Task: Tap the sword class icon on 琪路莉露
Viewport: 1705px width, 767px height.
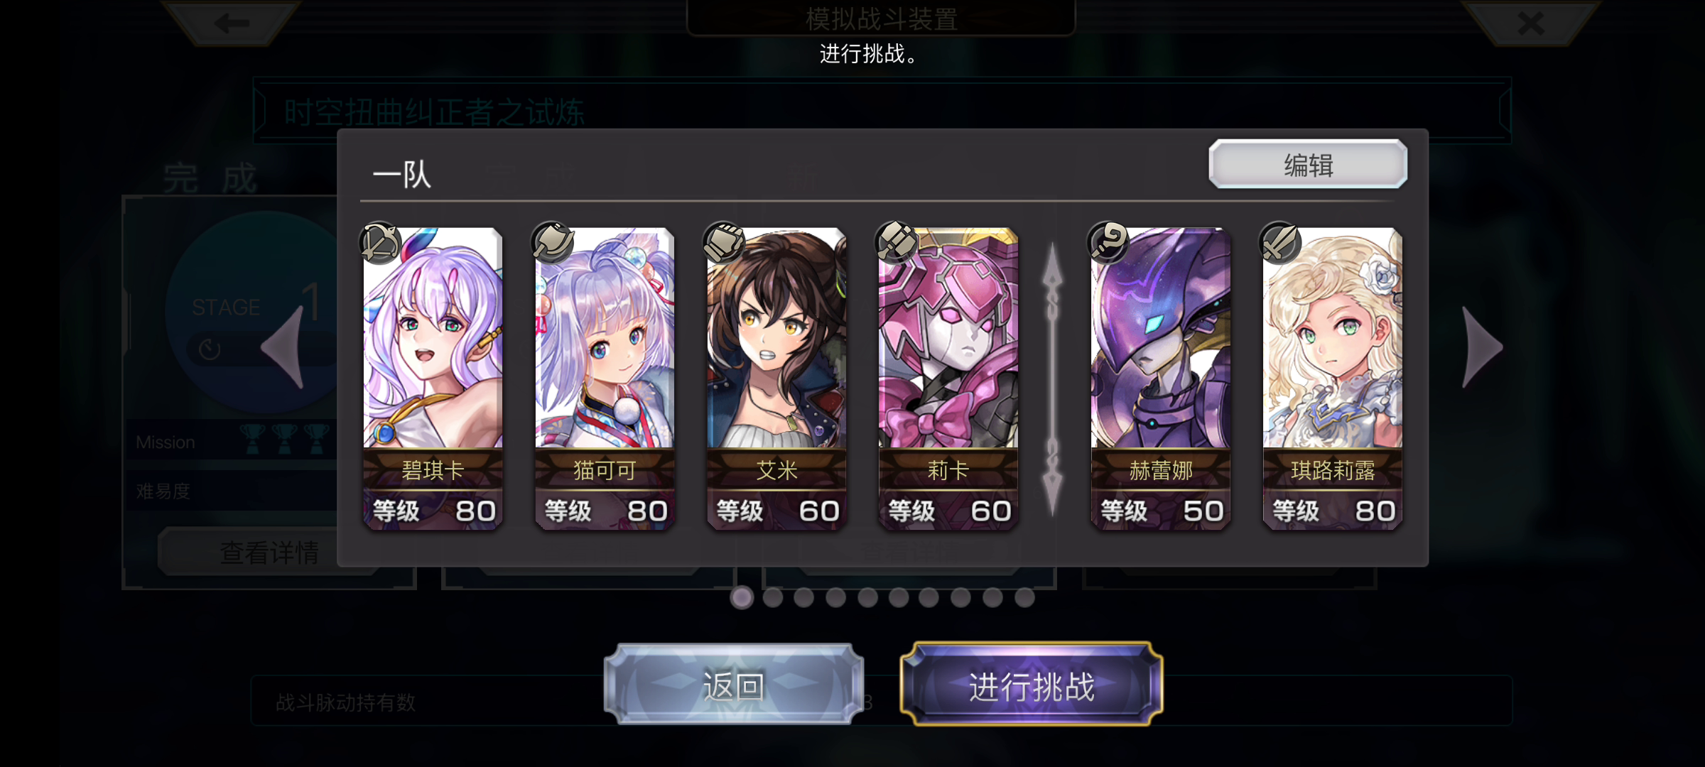Action: (x=1280, y=243)
